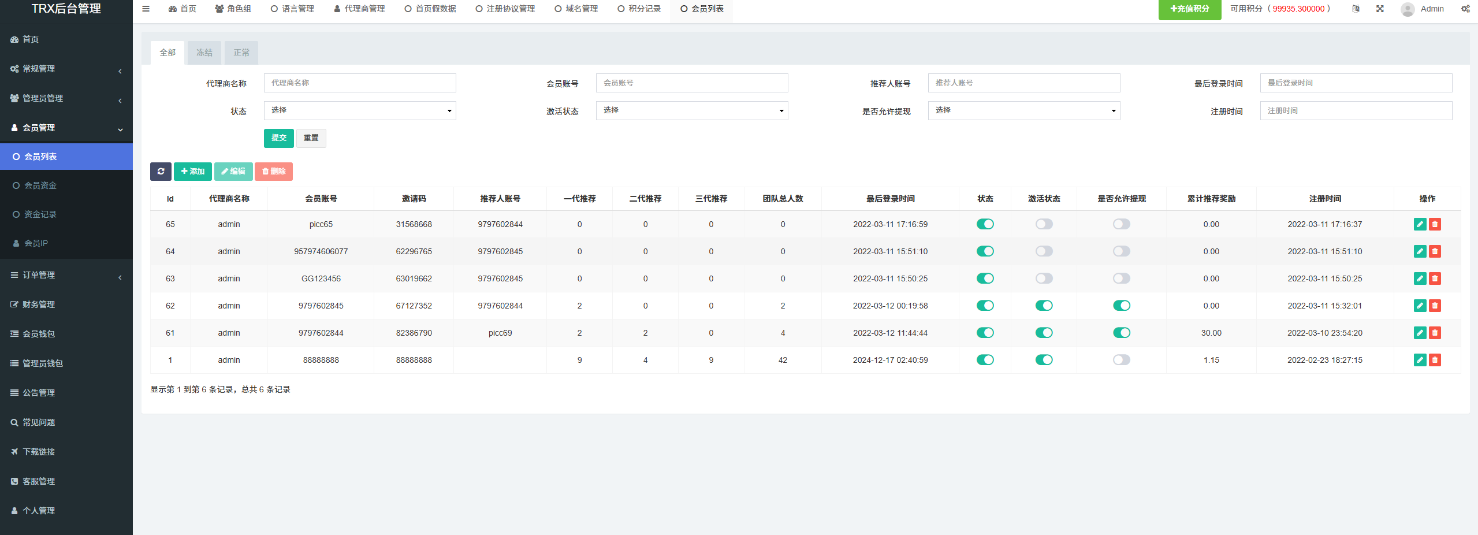
Task: Click the language switch icon in header
Action: (x=1356, y=9)
